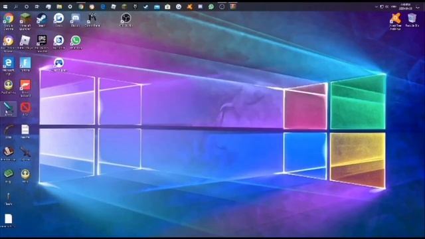
Task: Click the taskbar clock and date
Action: (405, 7)
